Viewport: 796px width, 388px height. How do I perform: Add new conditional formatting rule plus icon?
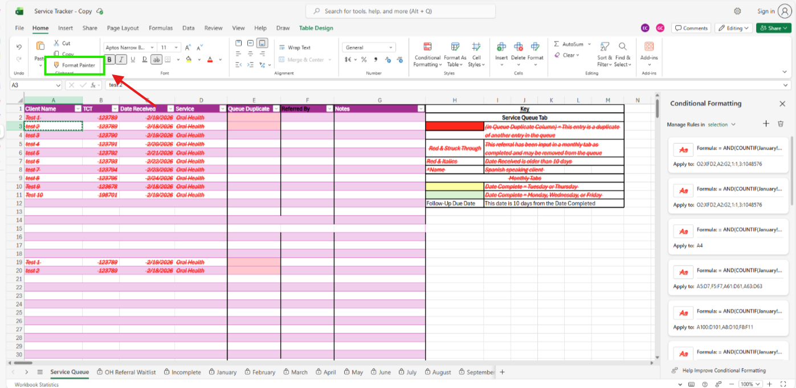[766, 123]
